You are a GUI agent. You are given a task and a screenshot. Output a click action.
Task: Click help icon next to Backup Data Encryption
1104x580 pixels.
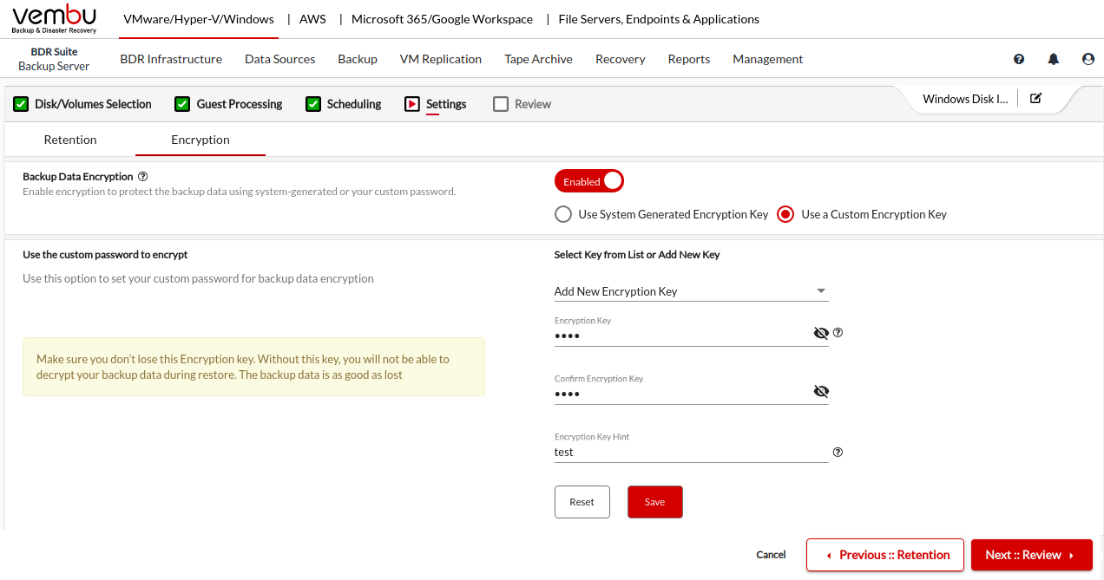142,176
